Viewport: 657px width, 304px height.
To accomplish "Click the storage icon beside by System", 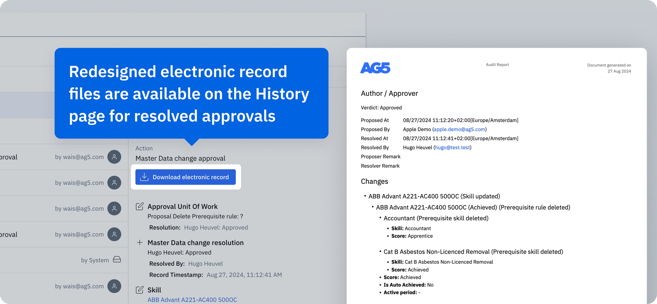I will click(x=117, y=260).
